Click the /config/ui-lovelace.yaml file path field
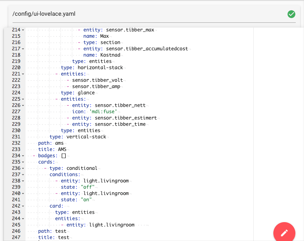This screenshot has width=304, height=241. pyautogui.click(x=154, y=14)
